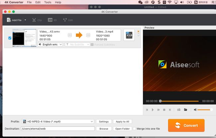
Task: Open the English wma audio track dropdown
Action: pyautogui.click(x=50, y=44)
